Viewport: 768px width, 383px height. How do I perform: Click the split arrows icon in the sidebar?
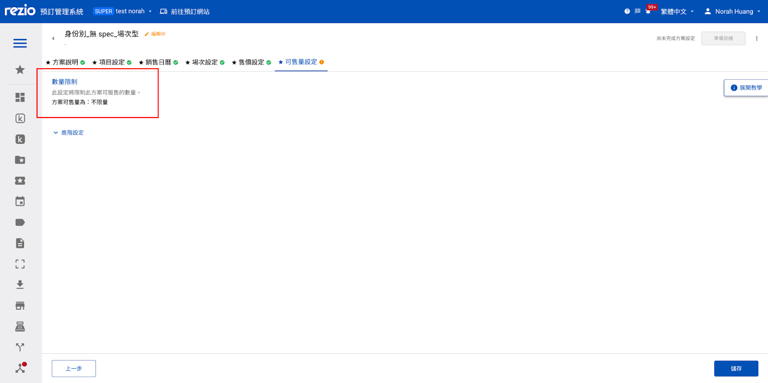(x=20, y=347)
